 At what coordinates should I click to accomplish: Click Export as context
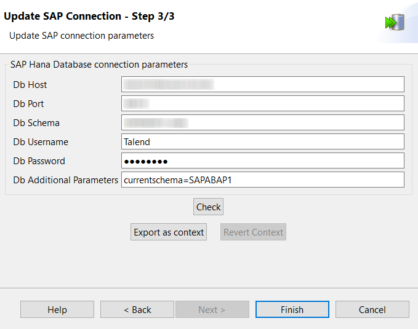tap(169, 232)
